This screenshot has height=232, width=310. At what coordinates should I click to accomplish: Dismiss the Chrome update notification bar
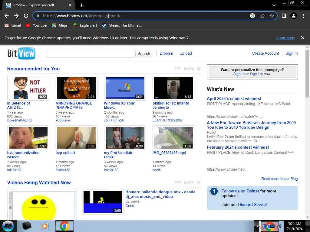click(x=303, y=38)
